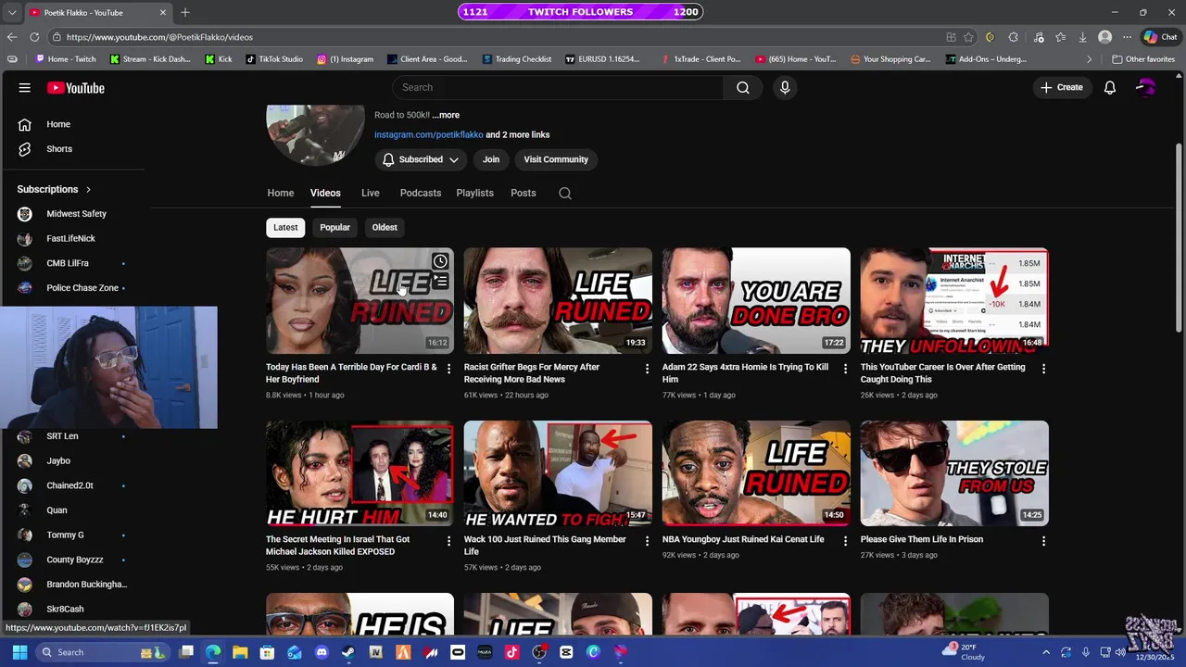Open the account avatar menu
This screenshot has width=1186, height=667.
(x=1146, y=88)
